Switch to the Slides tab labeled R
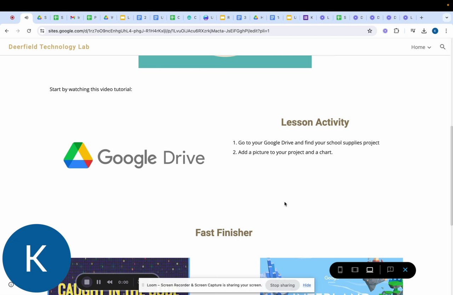Screen dimensions: 453x295 click(x=225, y=17)
